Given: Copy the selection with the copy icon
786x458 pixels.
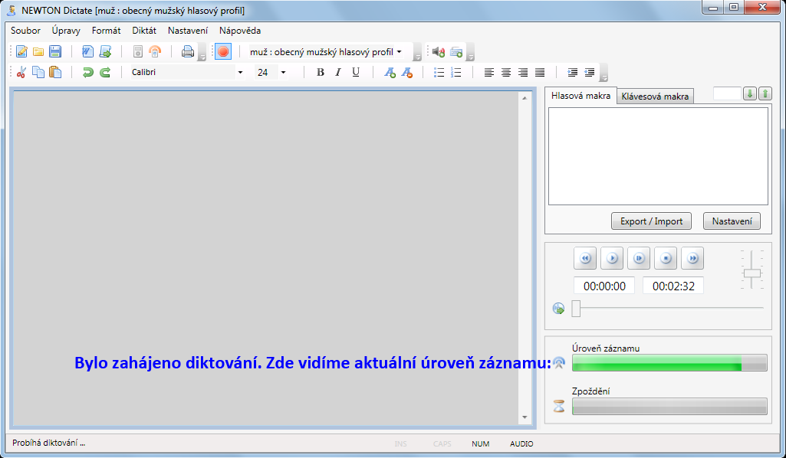Looking at the screenshot, I should [38, 72].
